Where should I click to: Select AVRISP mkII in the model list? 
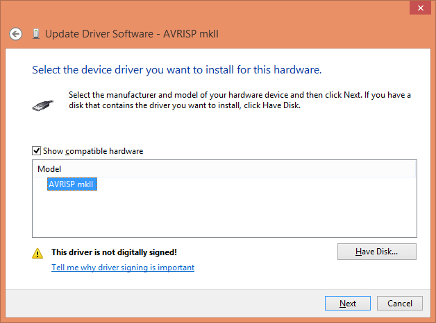pos(72,184)
